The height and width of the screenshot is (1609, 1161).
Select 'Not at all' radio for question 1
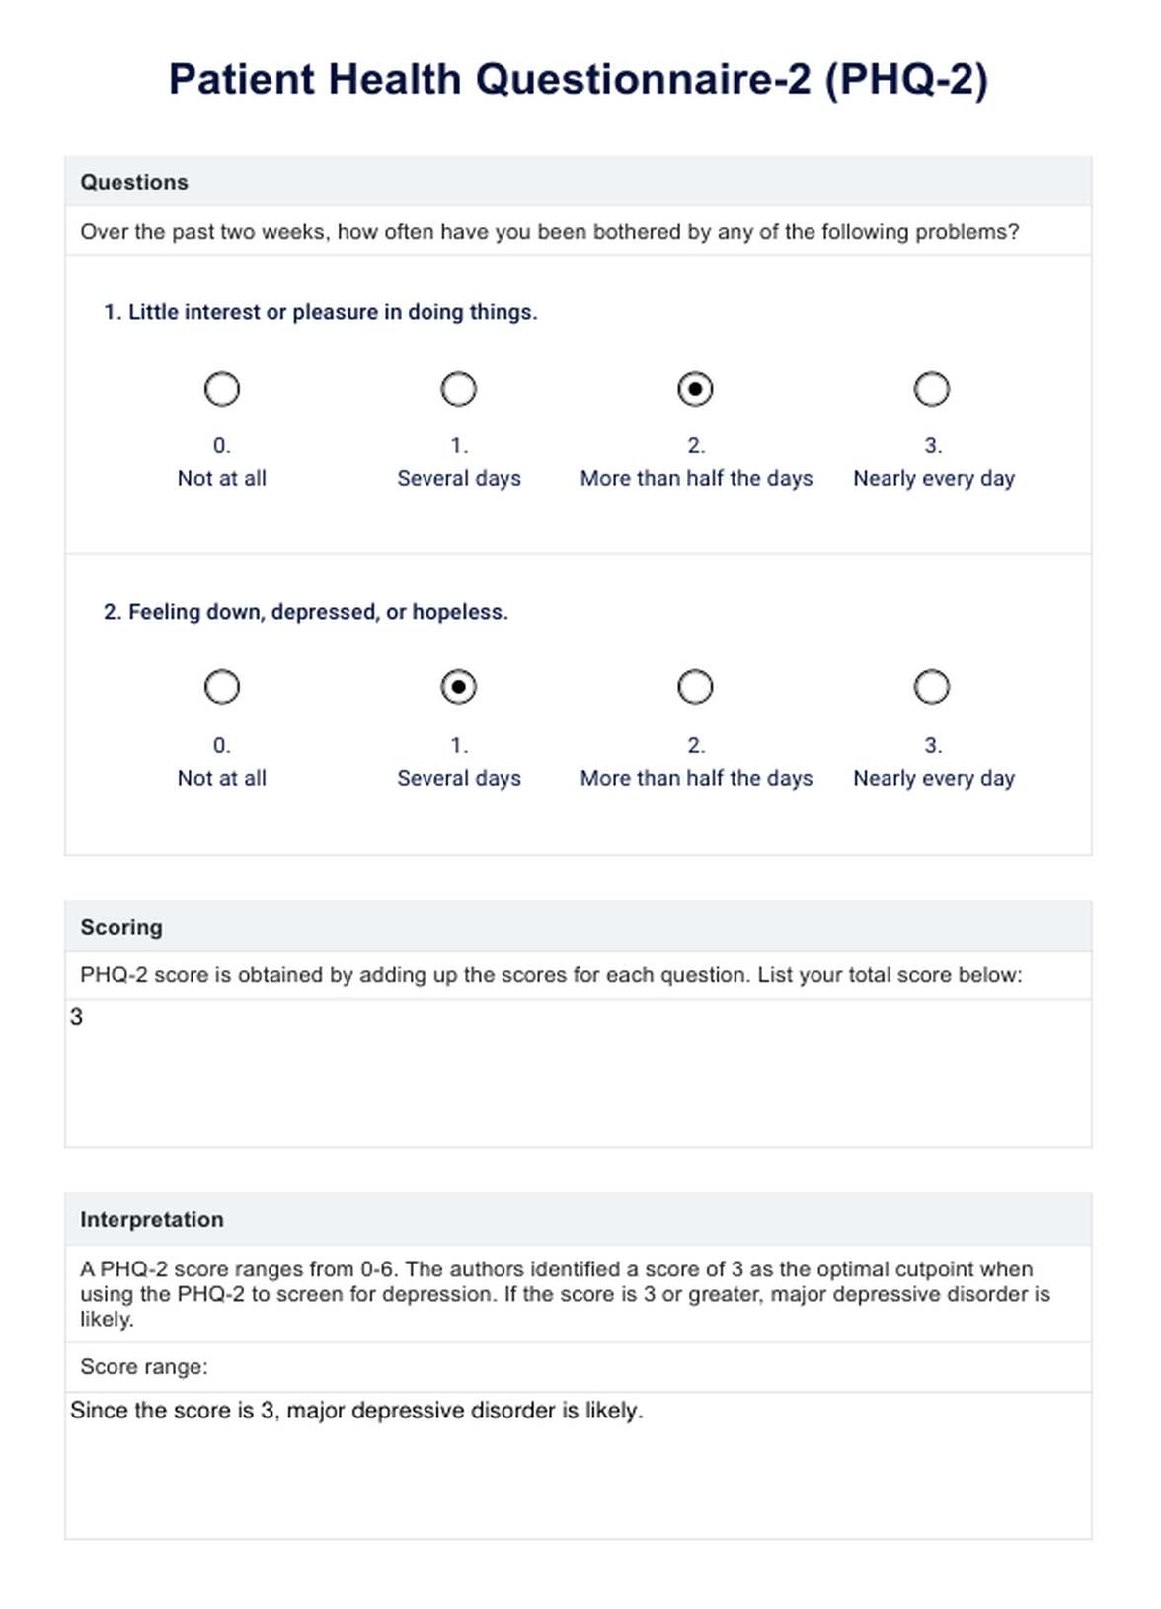point(222,389)
